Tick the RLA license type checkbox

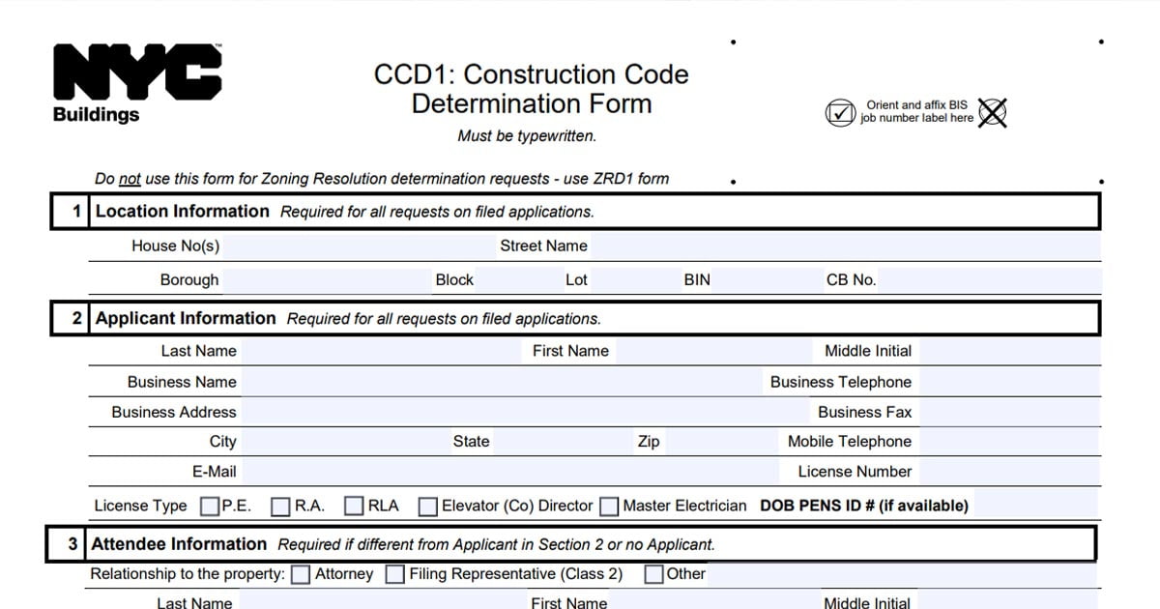pyautogui.click(x=355, y=507)
